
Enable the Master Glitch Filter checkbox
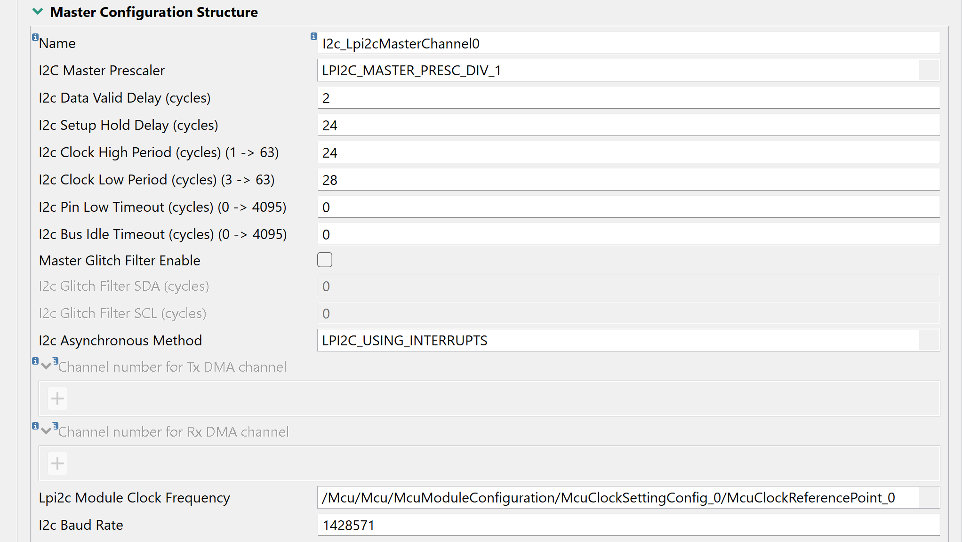(x=325, y=260)
